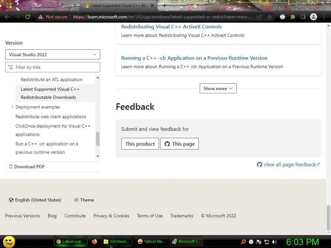Open Privacy & Cookies footer link
Viewport: 331px width, 248px height.
click(x=112, y=216)
